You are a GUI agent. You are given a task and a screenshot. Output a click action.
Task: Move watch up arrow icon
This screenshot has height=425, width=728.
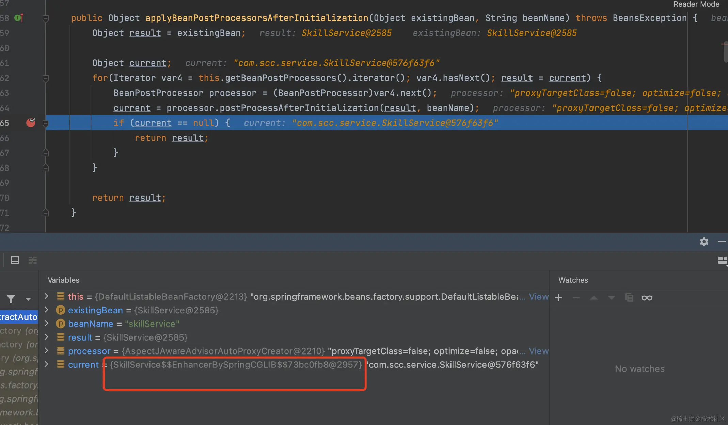594,298
